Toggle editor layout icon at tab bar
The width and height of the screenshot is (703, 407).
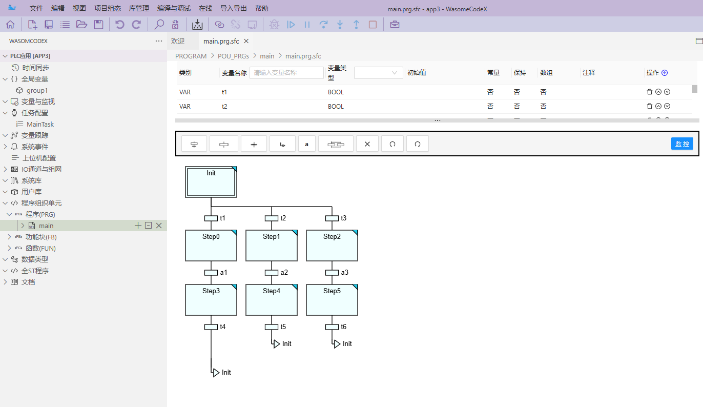tap(699, 41)
